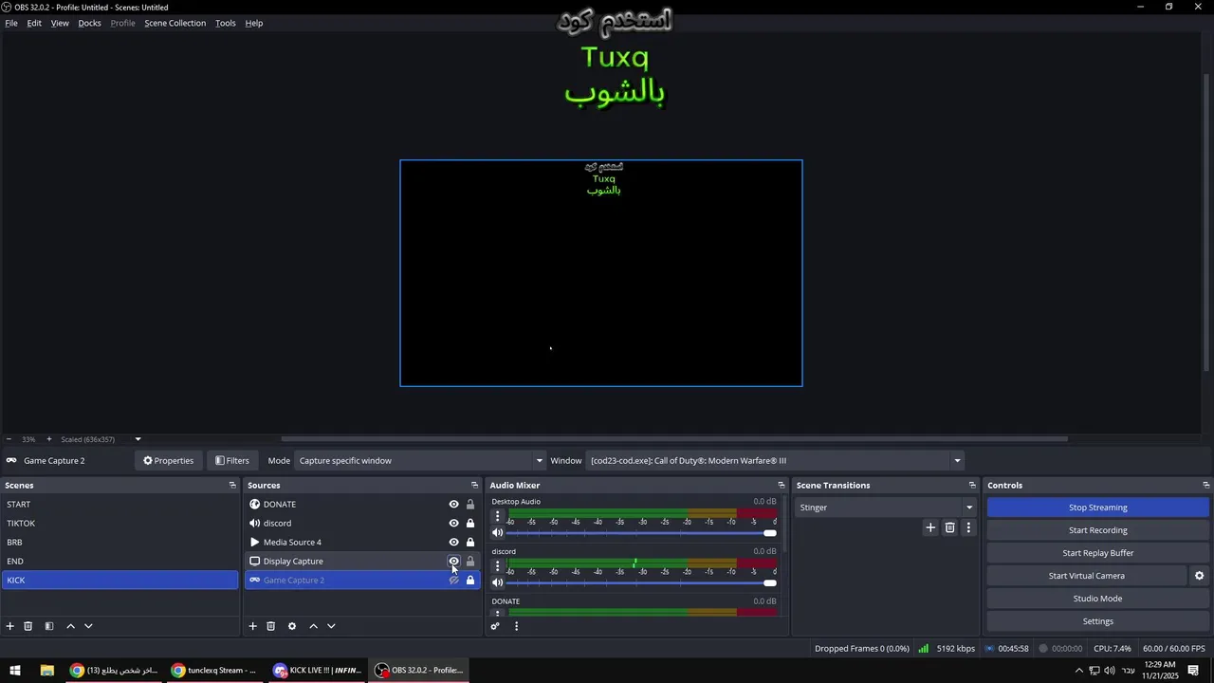
Task: Open transition properties three-dot menu
Action: coord(967,527)
